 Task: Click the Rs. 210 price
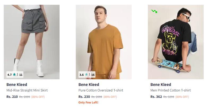[12, 97]
